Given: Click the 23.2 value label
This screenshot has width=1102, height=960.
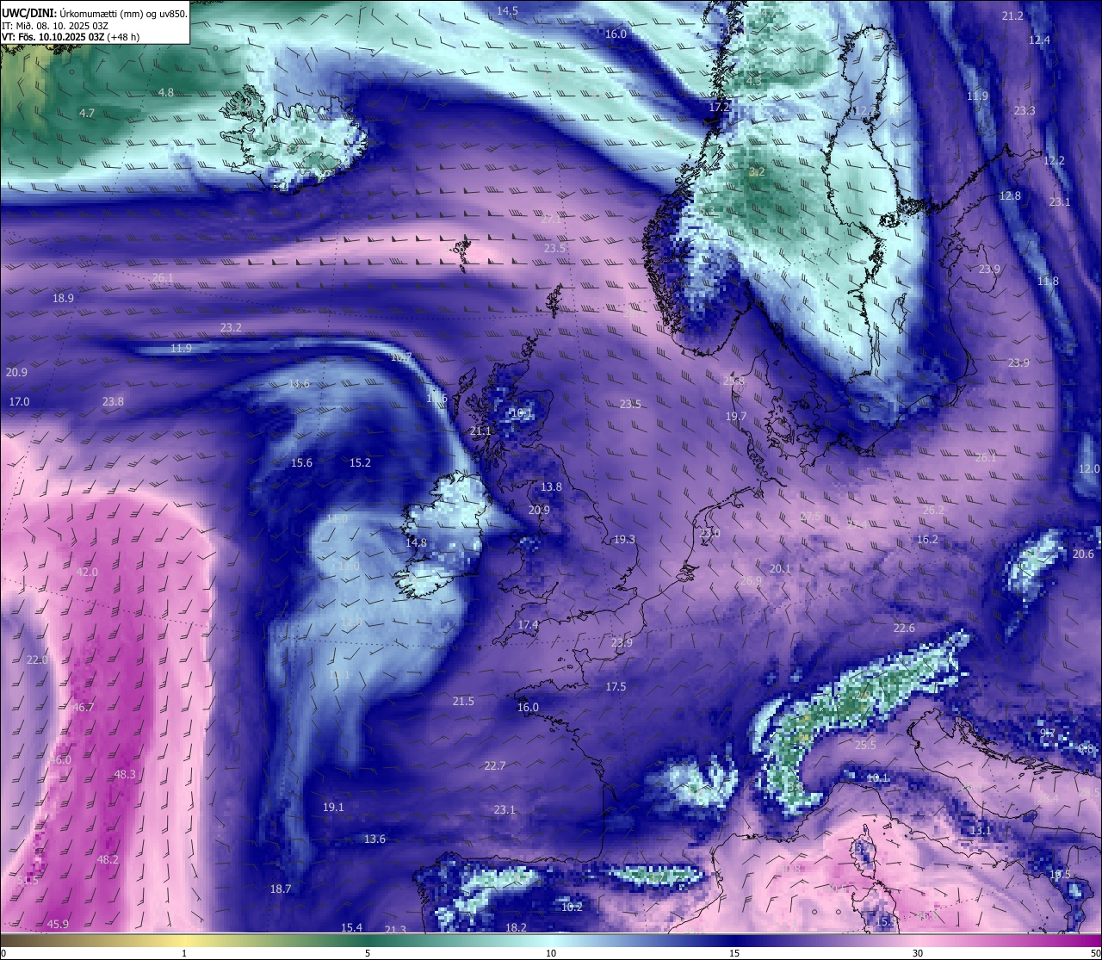Looking at the screenshot, I should 231,327.
